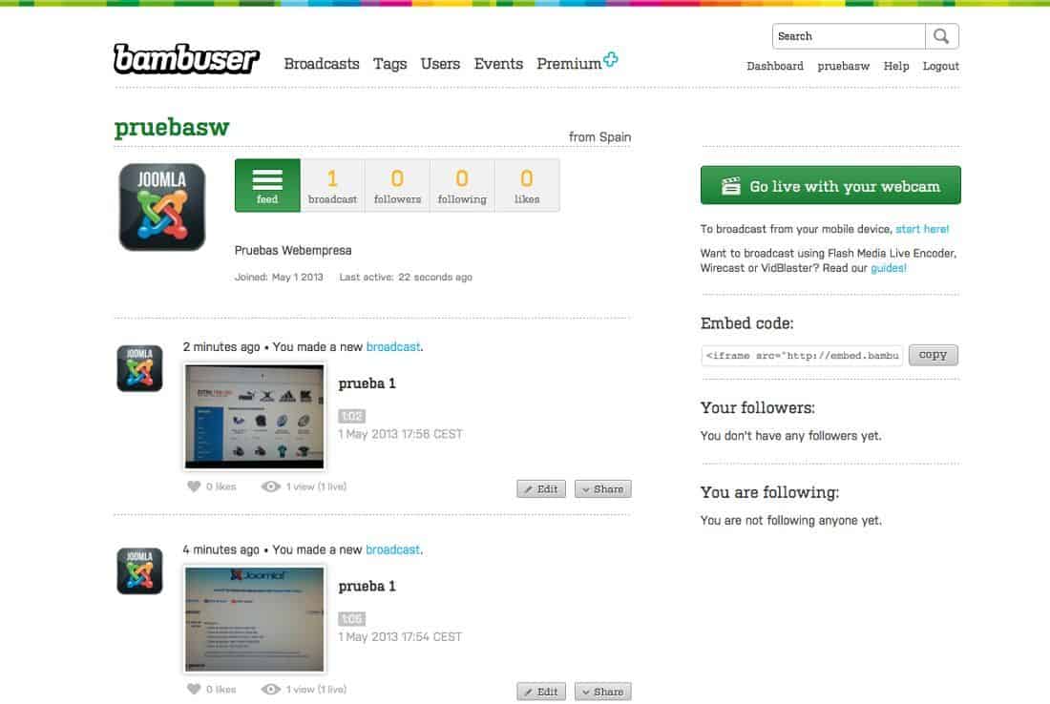Select the 0 likes tab

527,185
